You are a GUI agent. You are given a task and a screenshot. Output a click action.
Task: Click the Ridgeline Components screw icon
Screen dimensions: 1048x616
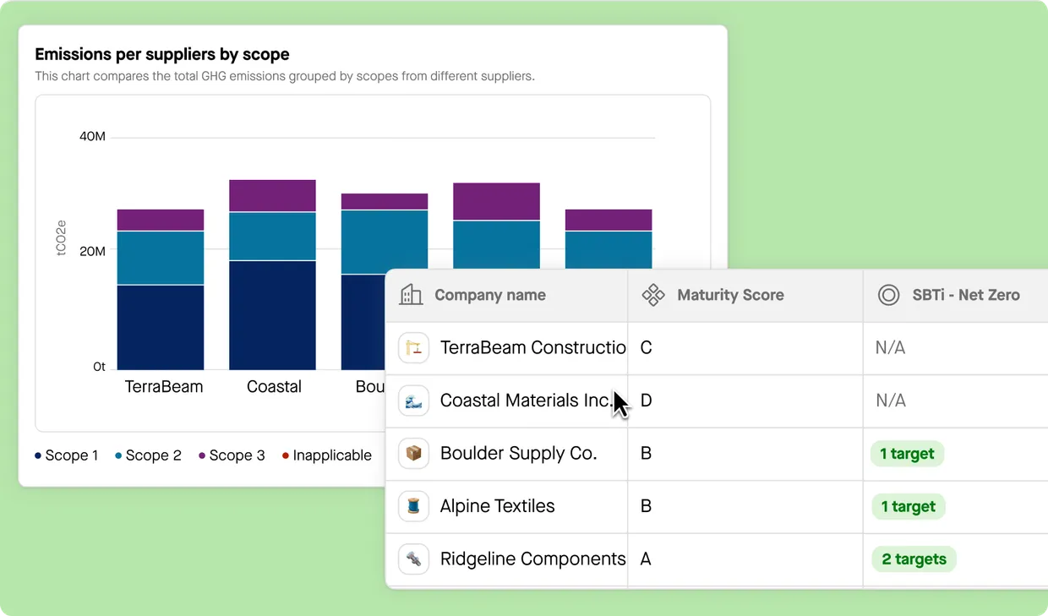point(413,559)
